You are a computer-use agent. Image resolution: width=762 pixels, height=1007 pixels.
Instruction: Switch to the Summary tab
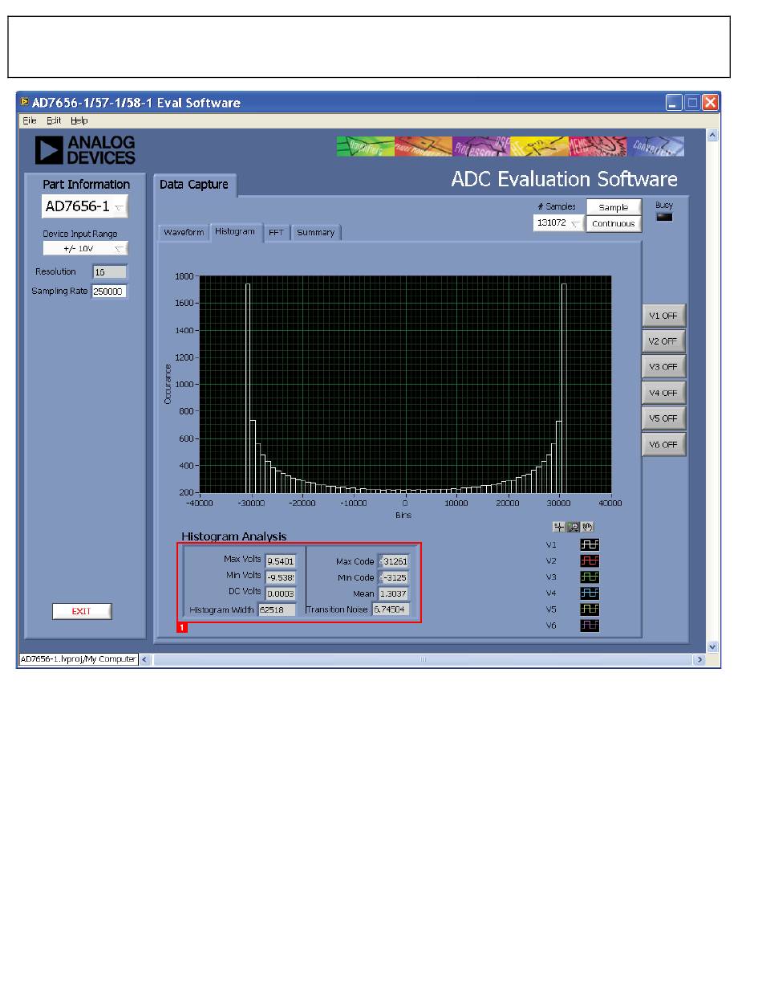315,232
